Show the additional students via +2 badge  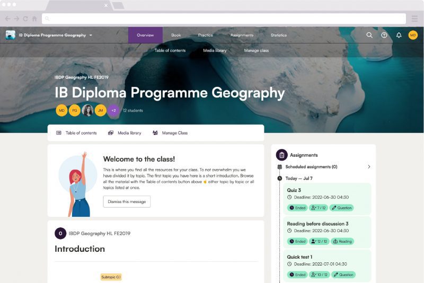(x=113, y=110)
